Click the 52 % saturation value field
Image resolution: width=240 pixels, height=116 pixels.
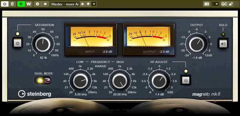click(x=43, y=58)
